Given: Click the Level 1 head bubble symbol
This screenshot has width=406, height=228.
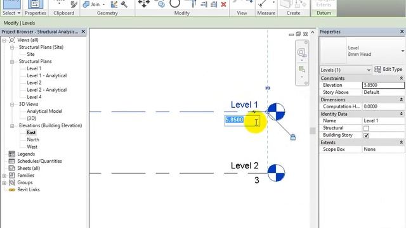Looking at the screenshot, I should click(x=276, y=111).
